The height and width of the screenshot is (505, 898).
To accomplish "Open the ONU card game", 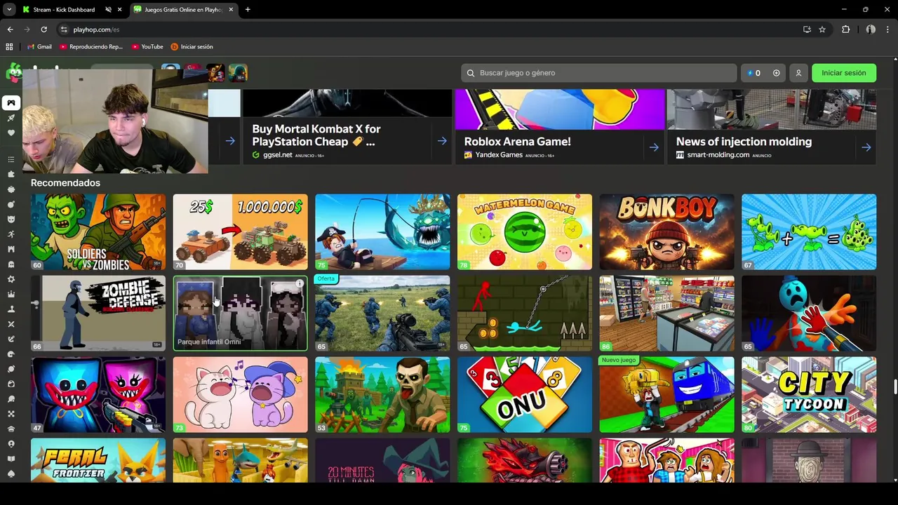I will click(x=525, y=395).
